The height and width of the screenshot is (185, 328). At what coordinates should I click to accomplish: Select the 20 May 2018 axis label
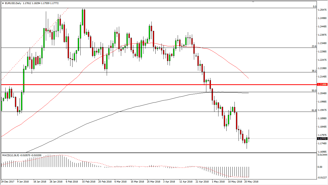[251, 182]
